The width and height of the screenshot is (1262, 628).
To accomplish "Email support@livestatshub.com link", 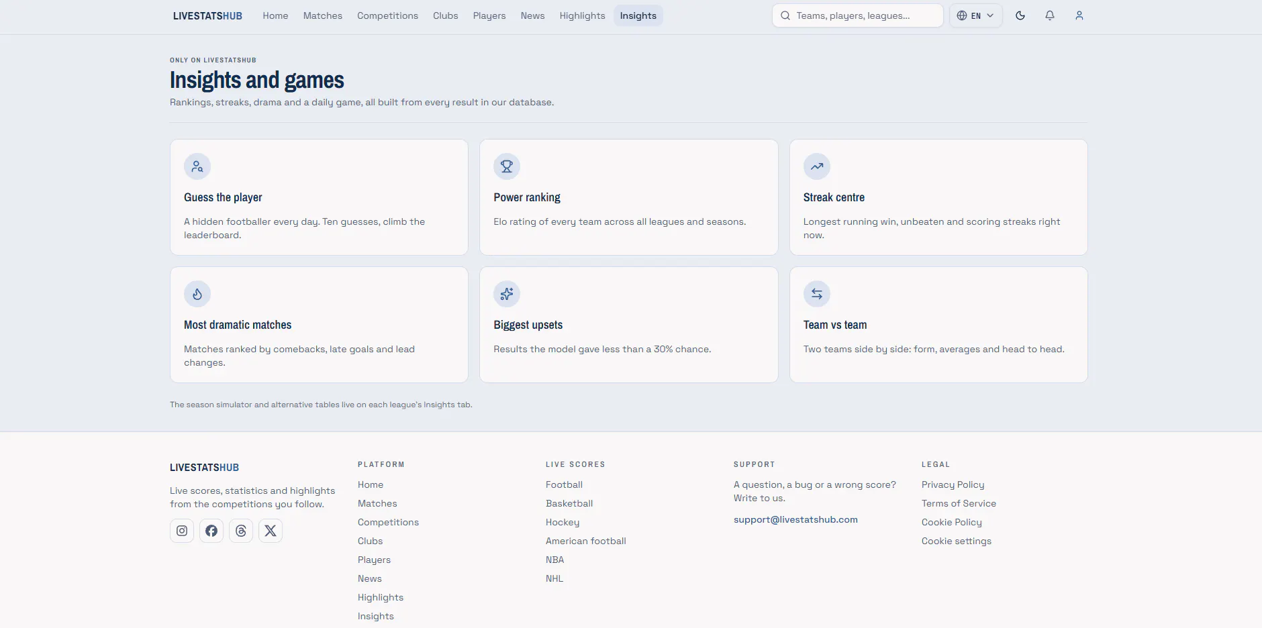I will coord(795,519).
